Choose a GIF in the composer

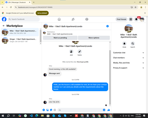click(55, 110)
